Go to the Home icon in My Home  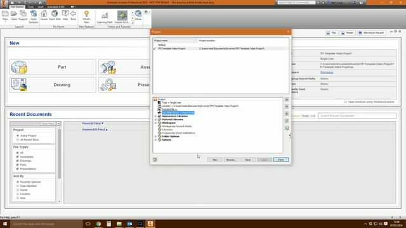tap(44, 14)
